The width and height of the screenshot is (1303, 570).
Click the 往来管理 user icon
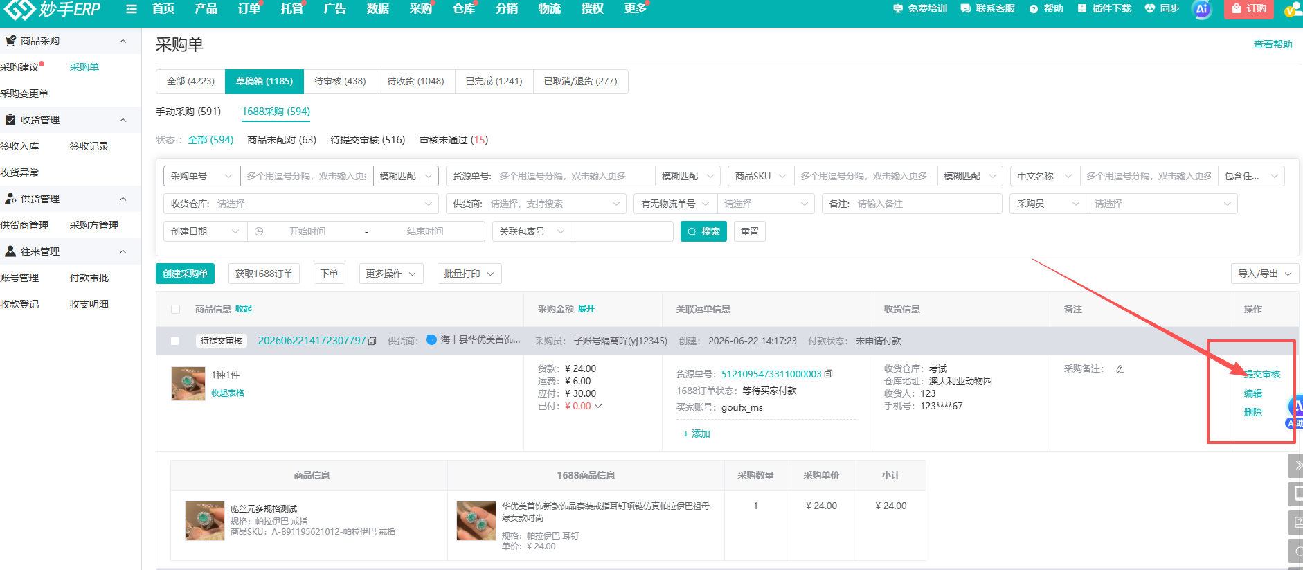tap(10, 251)
